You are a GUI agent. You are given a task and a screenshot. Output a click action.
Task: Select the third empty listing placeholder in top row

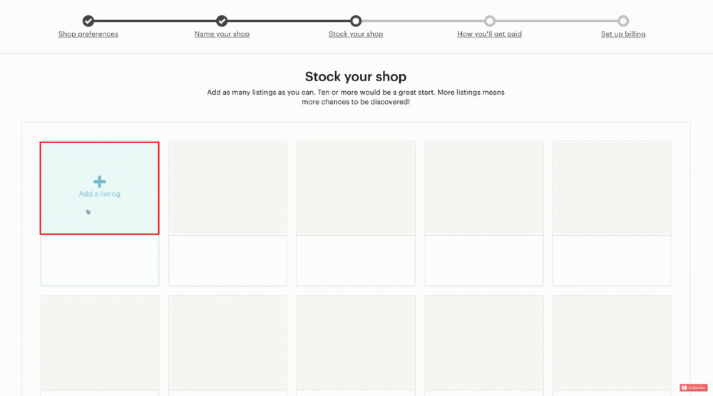(x=356, y=214)
